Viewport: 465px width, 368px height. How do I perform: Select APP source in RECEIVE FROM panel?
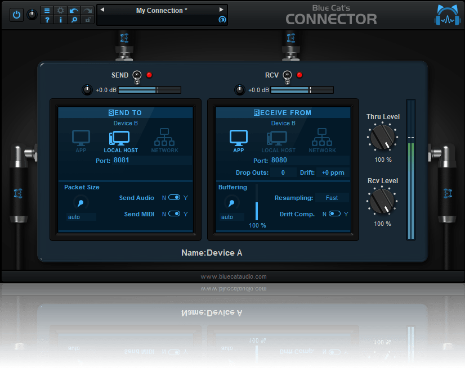pos(238,138)
